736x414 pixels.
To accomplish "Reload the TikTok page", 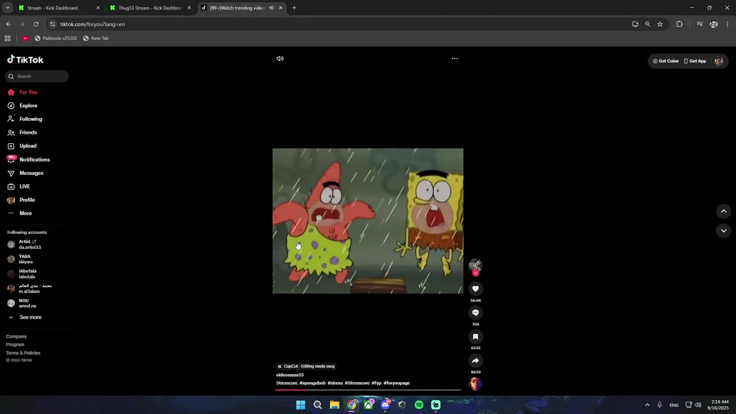I will tap(36, 24).
